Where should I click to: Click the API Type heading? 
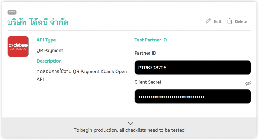coord(46,40)
